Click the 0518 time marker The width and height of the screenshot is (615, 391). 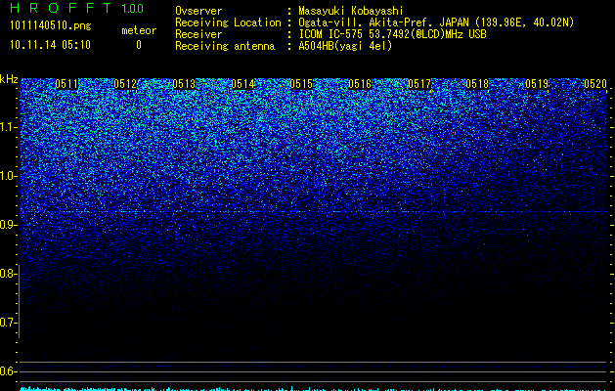(x=478, y=84)
